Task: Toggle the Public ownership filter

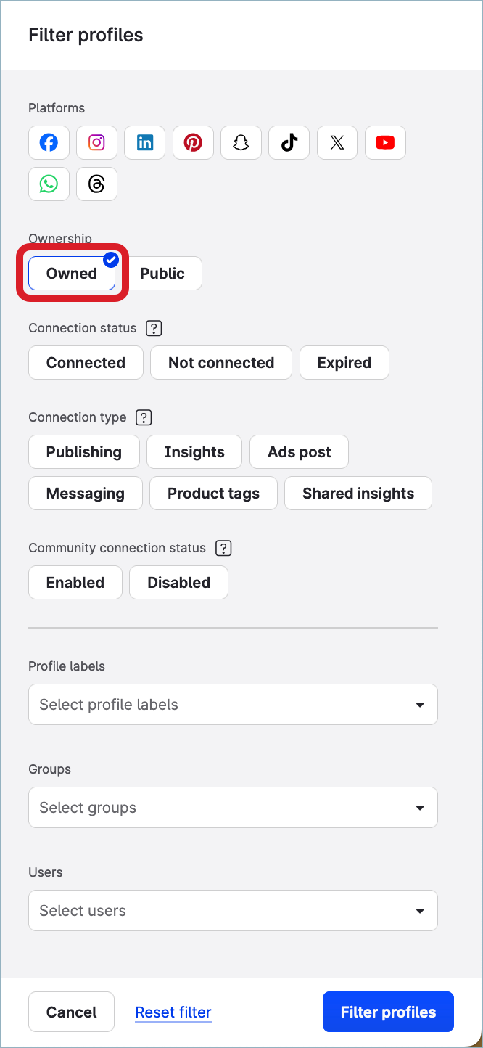Action: point(162,273)
